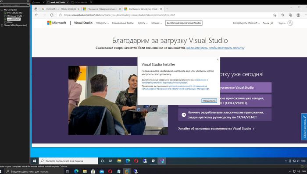This screenshot has width=307, height=174.
Task: Open Opera in the guest taskbar
Action: (136, 161)
